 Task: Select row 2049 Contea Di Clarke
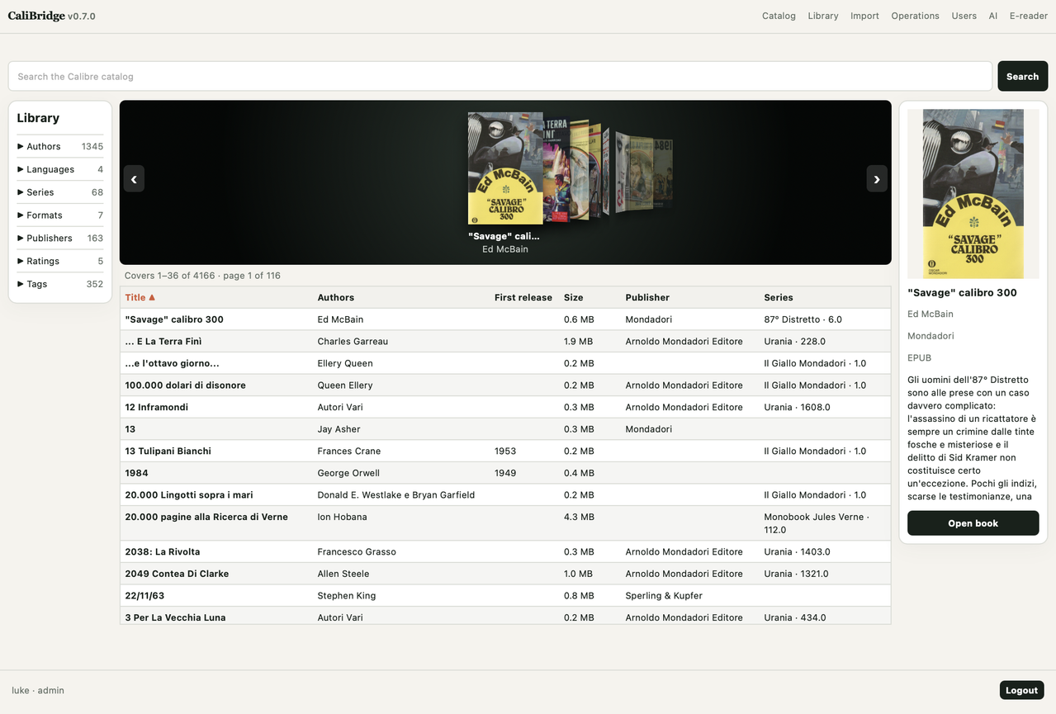click(505, 574)
